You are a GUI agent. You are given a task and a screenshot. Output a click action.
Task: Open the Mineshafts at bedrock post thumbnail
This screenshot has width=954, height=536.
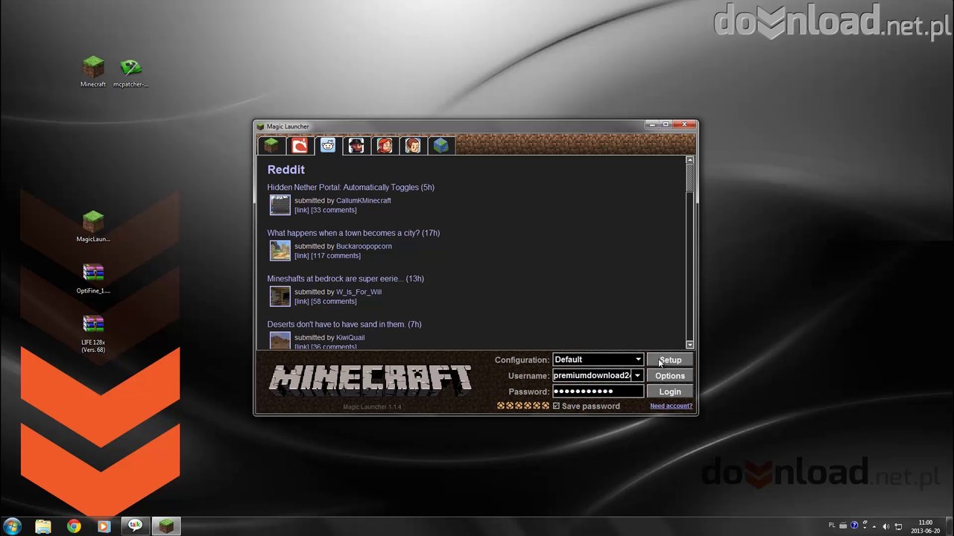pyautogui.click(x=280, y=296)
